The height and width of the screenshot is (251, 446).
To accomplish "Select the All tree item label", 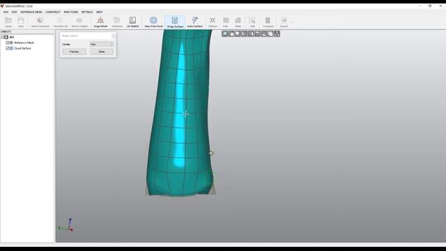I will click(12, 37).
